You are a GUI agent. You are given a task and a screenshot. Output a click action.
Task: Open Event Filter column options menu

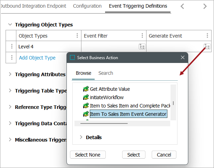tap(142, 36)
